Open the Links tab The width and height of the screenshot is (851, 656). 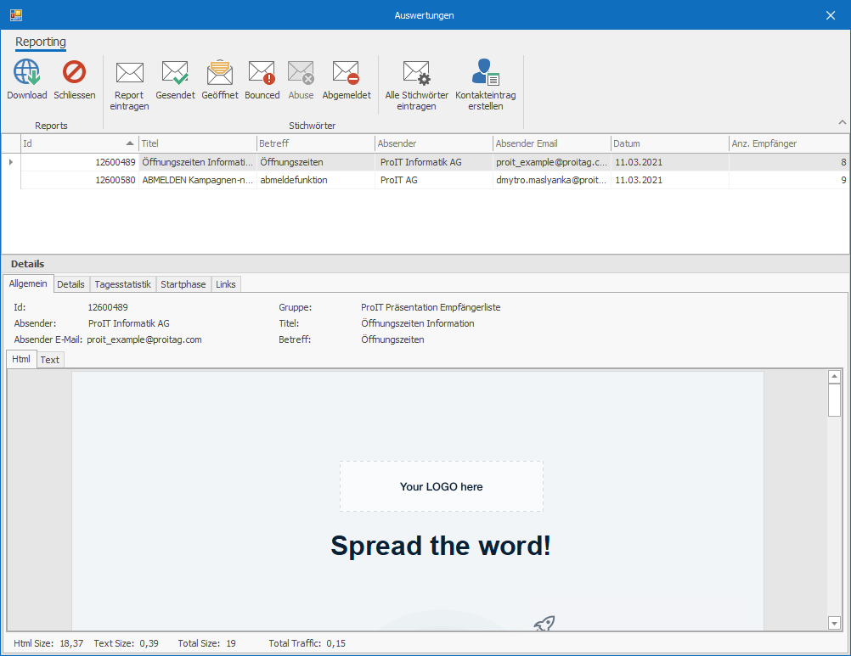[x=226, y=284]
